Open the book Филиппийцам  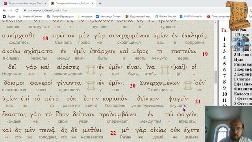(x=243, y=89)
